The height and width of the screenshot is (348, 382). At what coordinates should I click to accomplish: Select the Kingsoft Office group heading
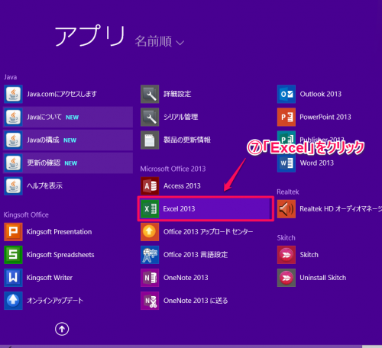coord(26,214)
